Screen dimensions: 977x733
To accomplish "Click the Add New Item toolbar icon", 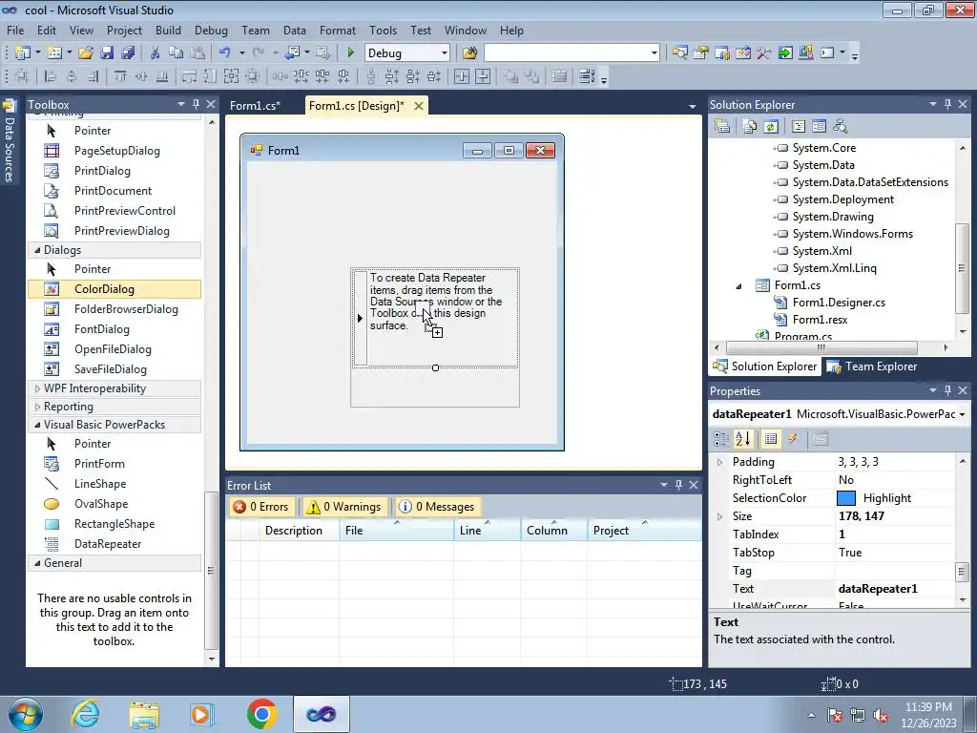I will pos(54,53).
